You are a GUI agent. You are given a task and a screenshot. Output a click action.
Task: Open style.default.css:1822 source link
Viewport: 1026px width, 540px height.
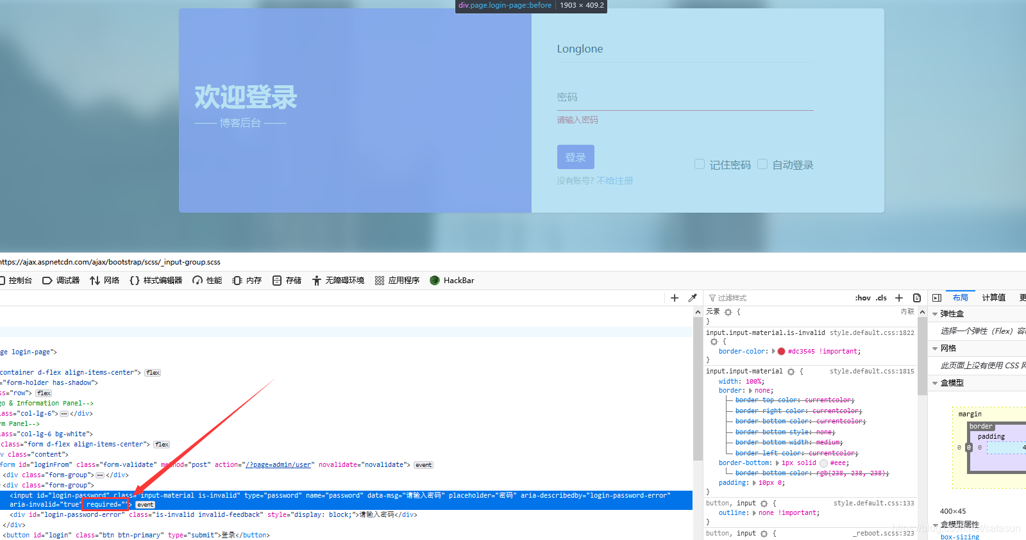872,333
